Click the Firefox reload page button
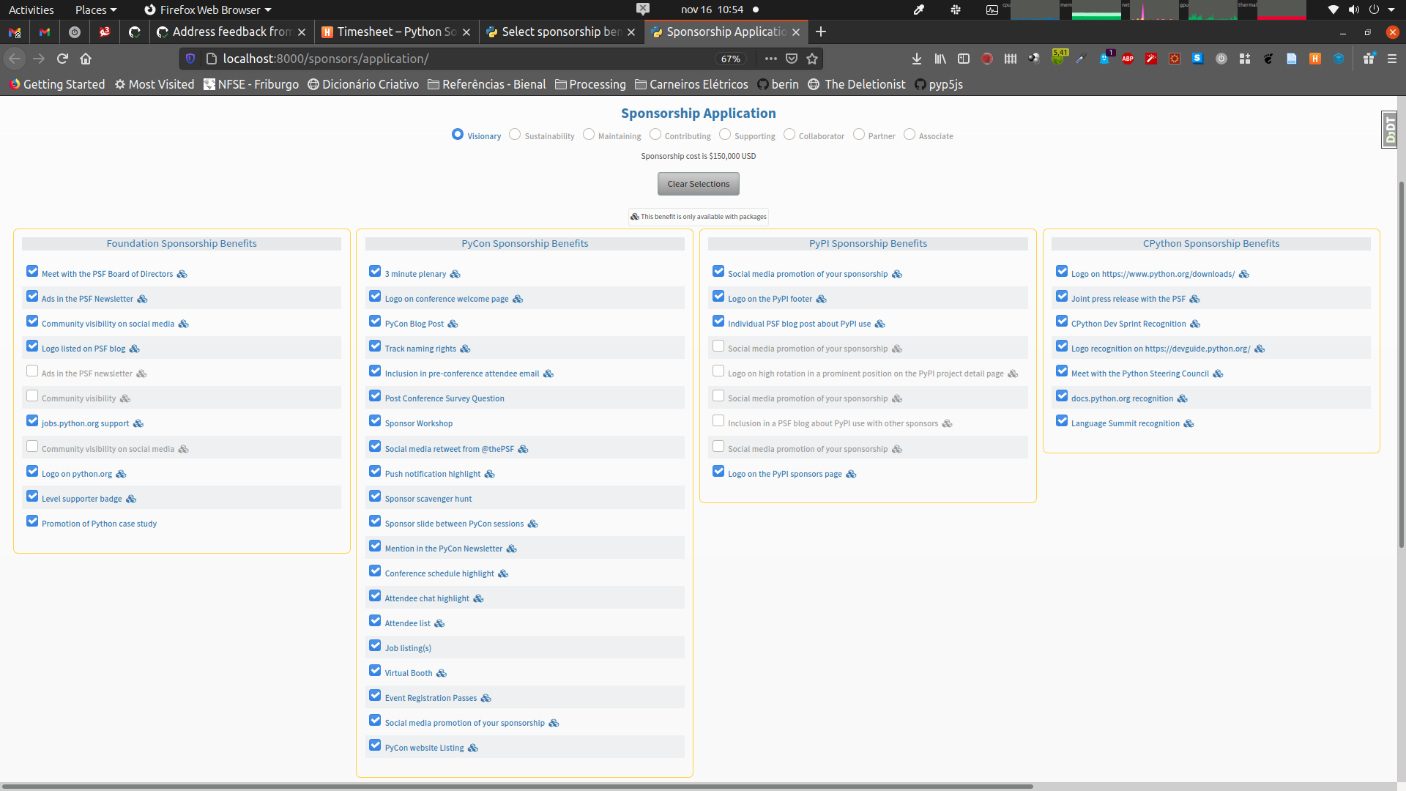Image resolution: width=1406 pixels, height=791 pixels. 63,59
